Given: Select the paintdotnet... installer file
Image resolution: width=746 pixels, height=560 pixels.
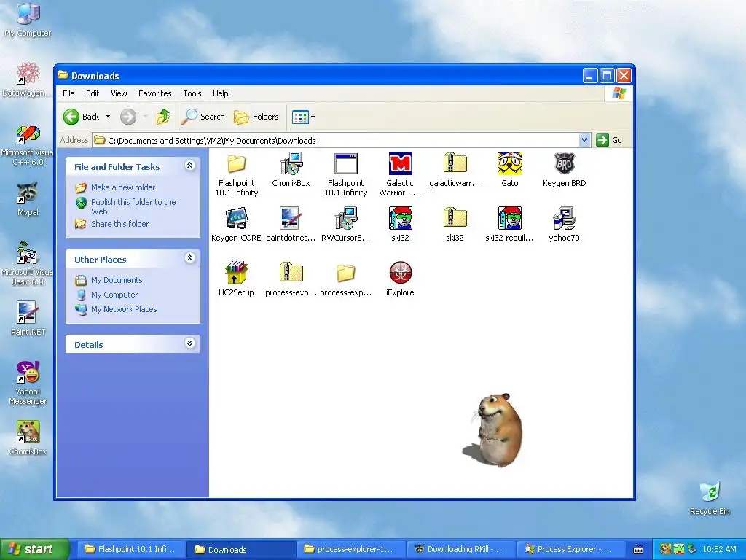Looking at the screenshot, I should (x=291, y=218).
